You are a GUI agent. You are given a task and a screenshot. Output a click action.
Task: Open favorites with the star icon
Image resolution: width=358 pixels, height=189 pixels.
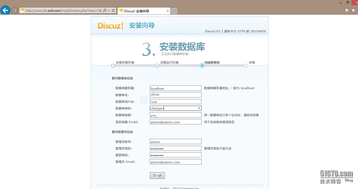[x=353, y=10]
